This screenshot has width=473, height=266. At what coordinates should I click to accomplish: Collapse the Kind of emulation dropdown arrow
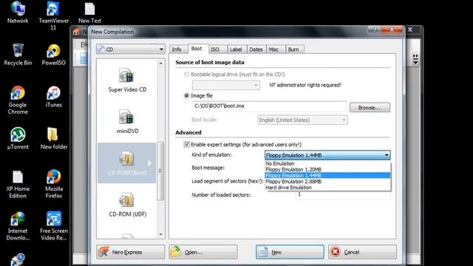[x=387, y=155]
